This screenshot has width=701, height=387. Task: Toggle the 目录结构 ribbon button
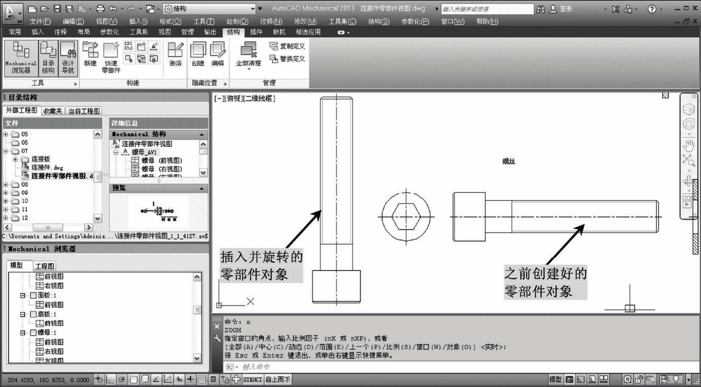(x=48, y=58)
